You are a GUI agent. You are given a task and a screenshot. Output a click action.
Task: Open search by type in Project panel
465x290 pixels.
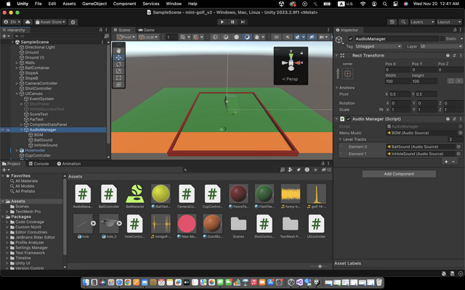(291, 170)
